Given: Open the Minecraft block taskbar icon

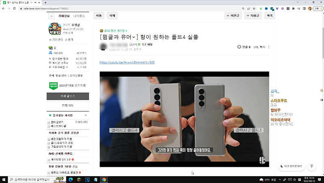Looking at the screenshot, I should [x=79, y=179].
